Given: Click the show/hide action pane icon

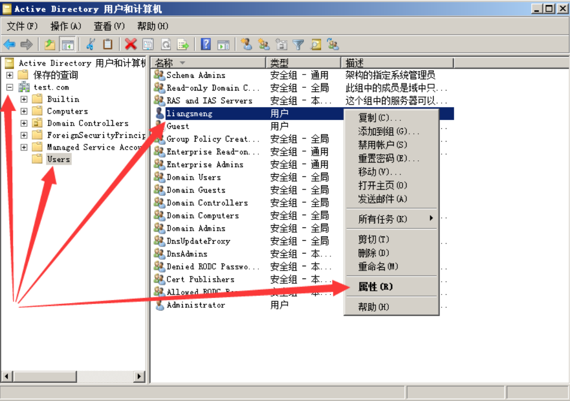Looking at the screenshot, I should pyautogui.click(x=223, y=45).
